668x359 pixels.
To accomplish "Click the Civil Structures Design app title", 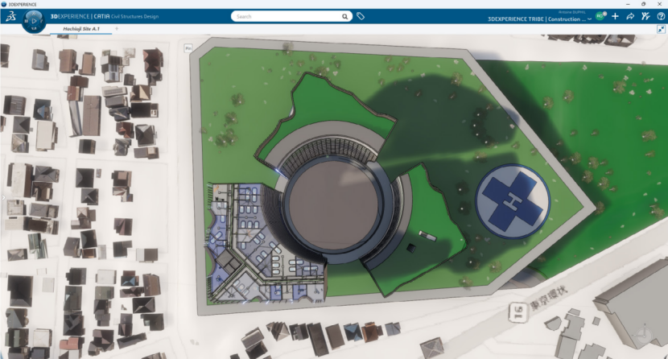I will tap(134, 17).
